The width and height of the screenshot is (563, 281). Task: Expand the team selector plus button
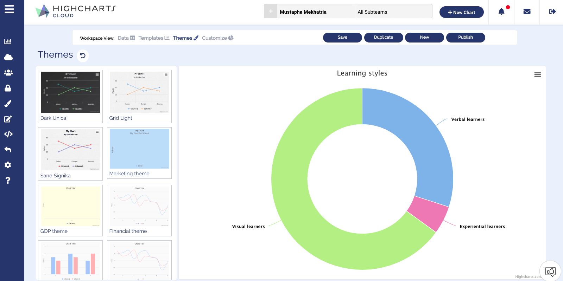pyautogui.click(x=271, y=12)
